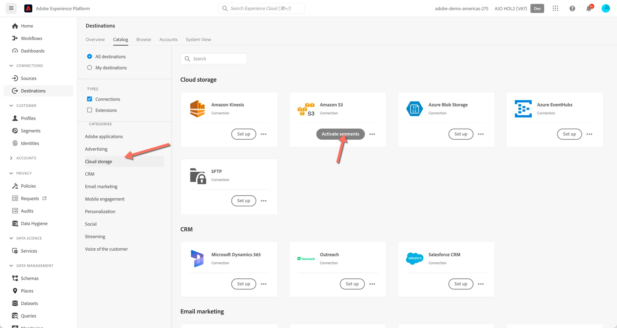Image resolution: width=617 pixels, height=328 pixels.
Task: Click the Adobe Experience Platform logo
Action: tap(28, 8)
